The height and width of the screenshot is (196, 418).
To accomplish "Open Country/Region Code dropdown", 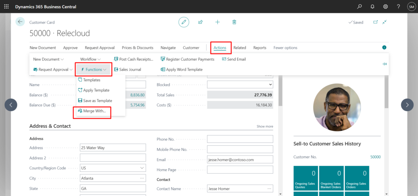I will click(142, 168).
